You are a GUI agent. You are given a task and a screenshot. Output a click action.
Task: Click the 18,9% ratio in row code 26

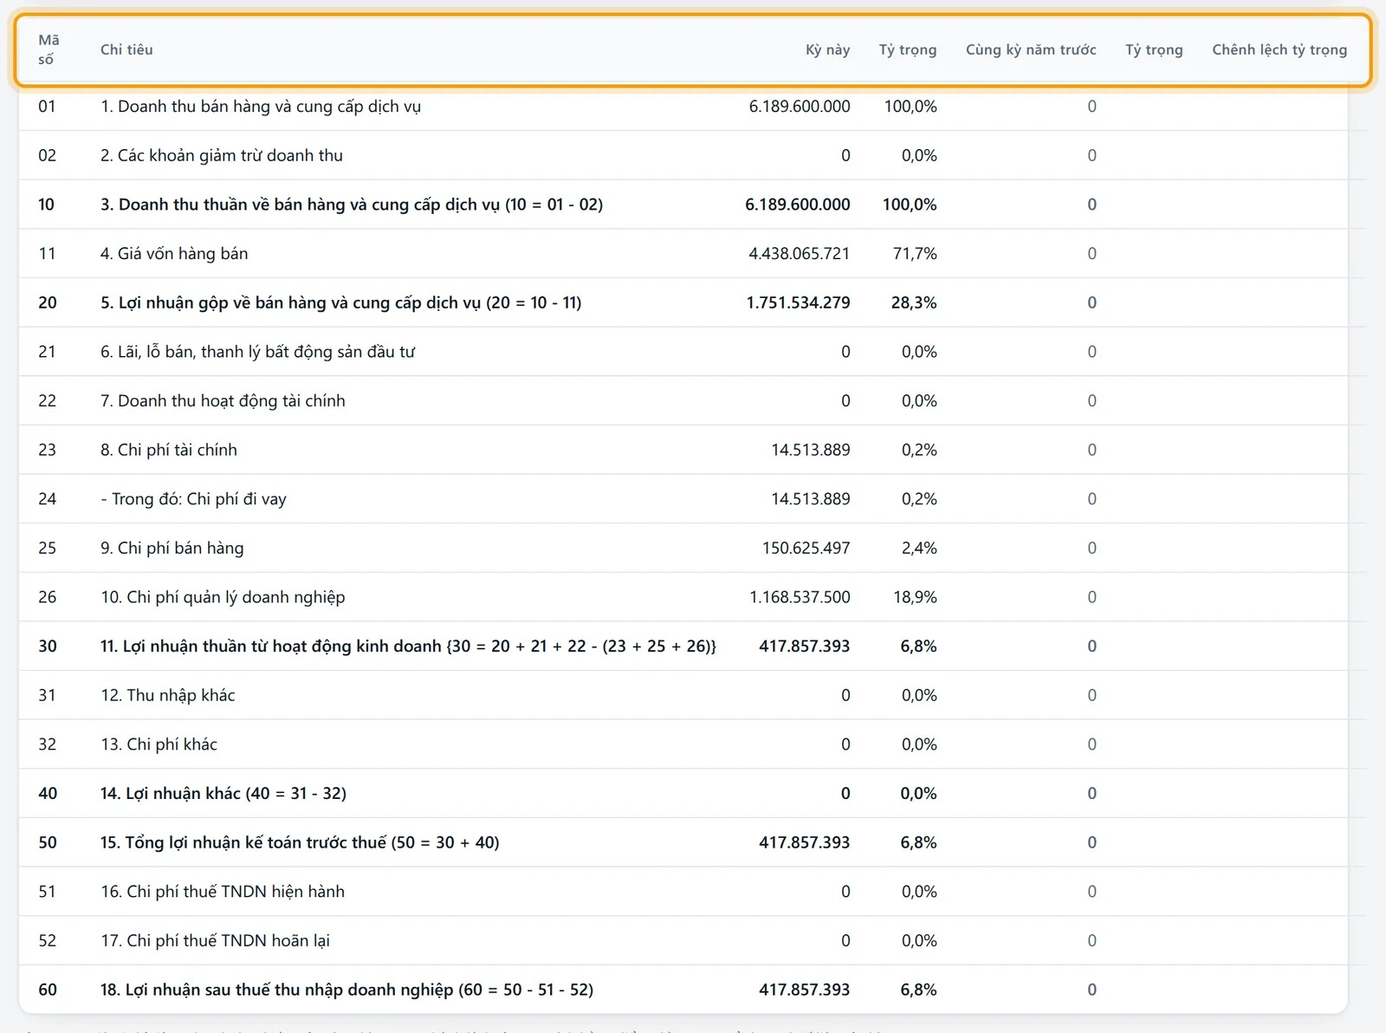(916, 597)
